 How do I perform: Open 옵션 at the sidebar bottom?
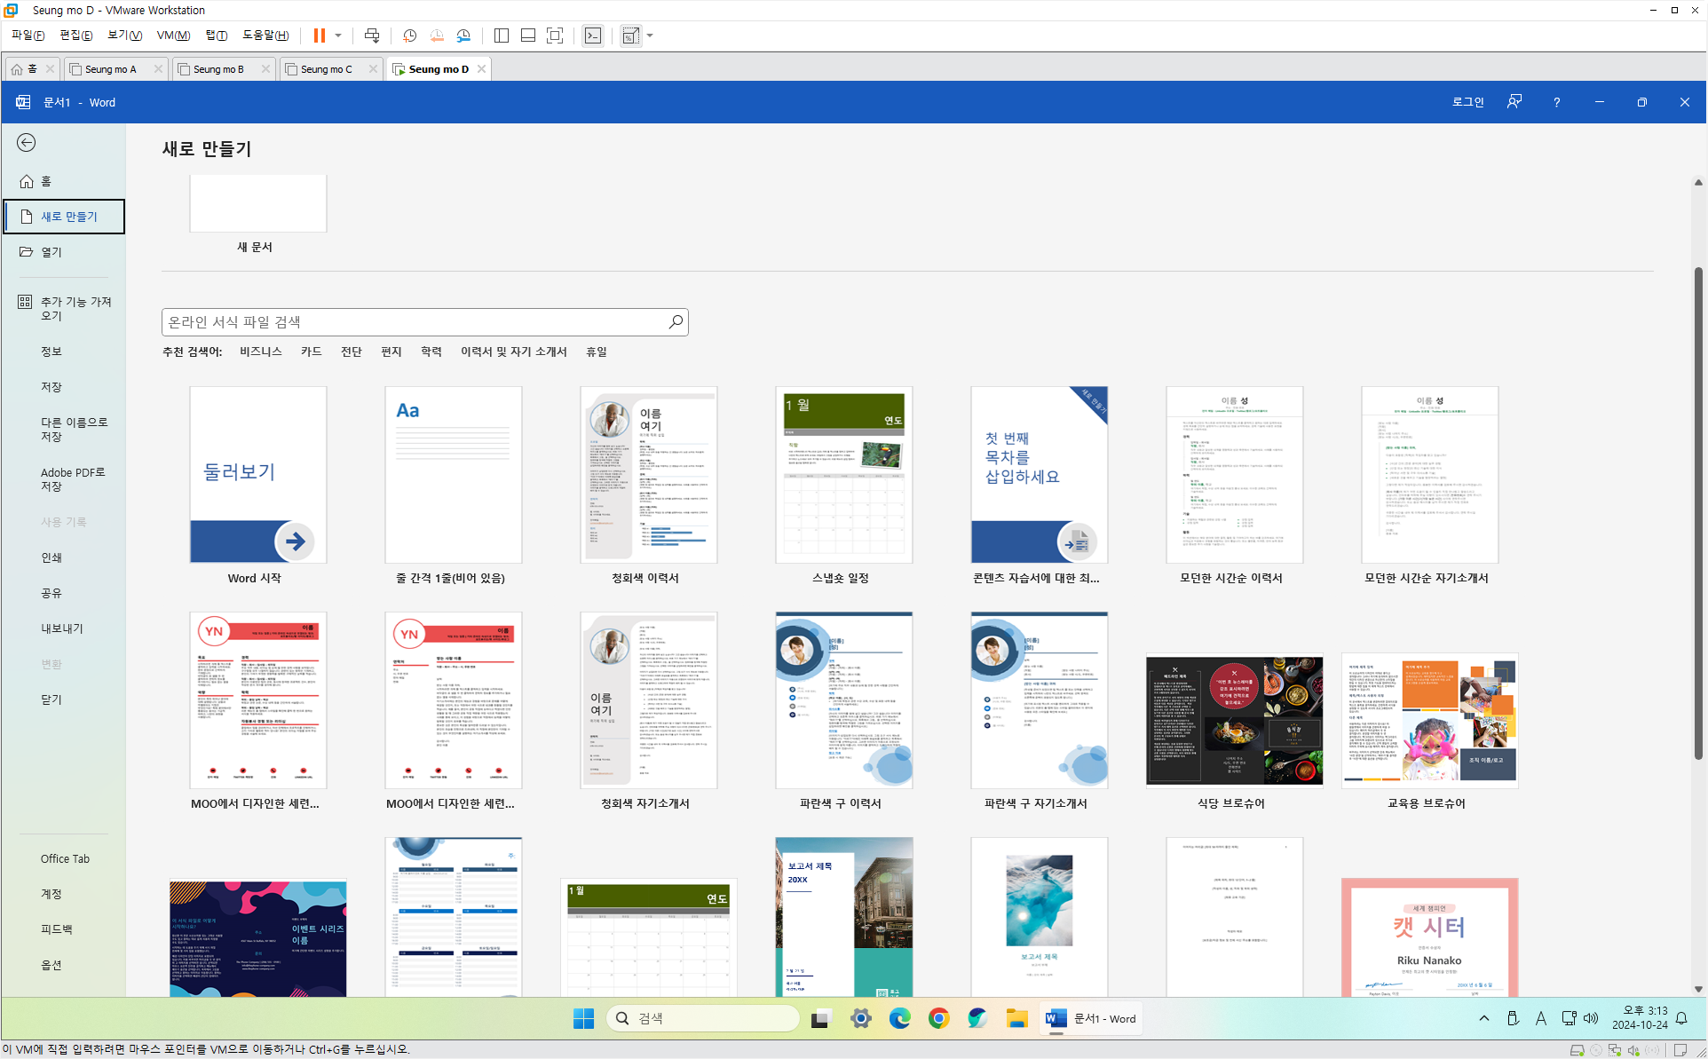[x=63, y=965]
